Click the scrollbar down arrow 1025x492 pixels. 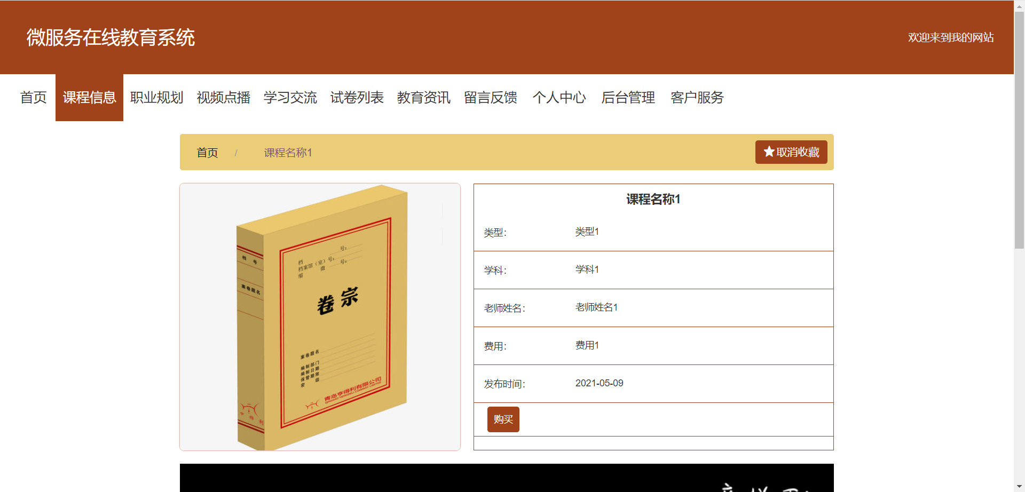1019,486
